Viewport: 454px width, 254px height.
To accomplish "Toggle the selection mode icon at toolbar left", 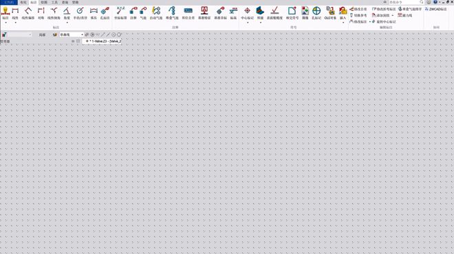I will 4,35.
